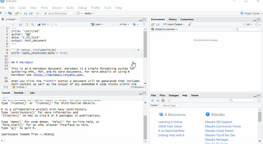Viewport: 263px width, 144px height.
Task: Switch to the Plots tab
Action: [162, 95]
